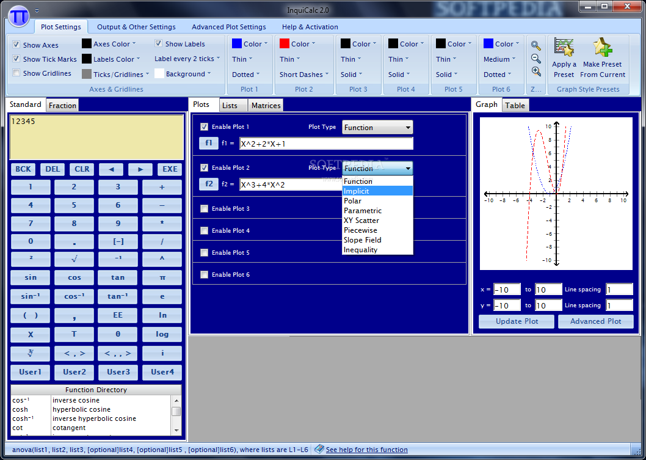The width and height of the screenshot is (646, 460).
Task: Click Plot 2 red color swatch
Action: 285,44
